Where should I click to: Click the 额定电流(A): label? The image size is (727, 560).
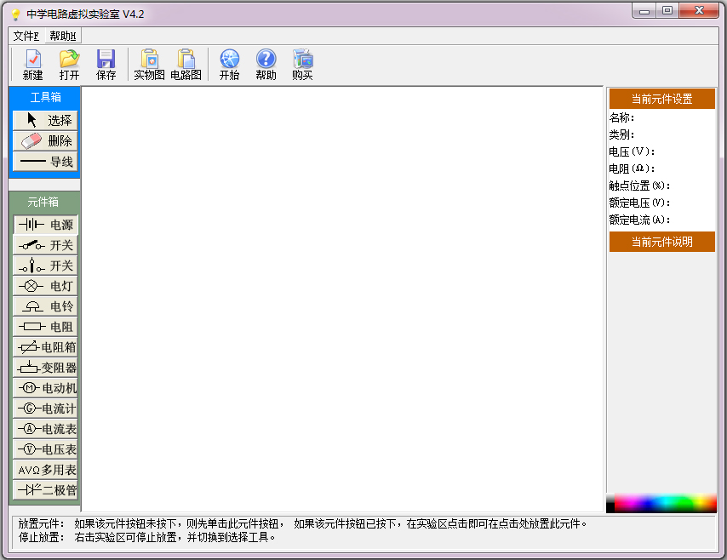click(x=640, y=220)
